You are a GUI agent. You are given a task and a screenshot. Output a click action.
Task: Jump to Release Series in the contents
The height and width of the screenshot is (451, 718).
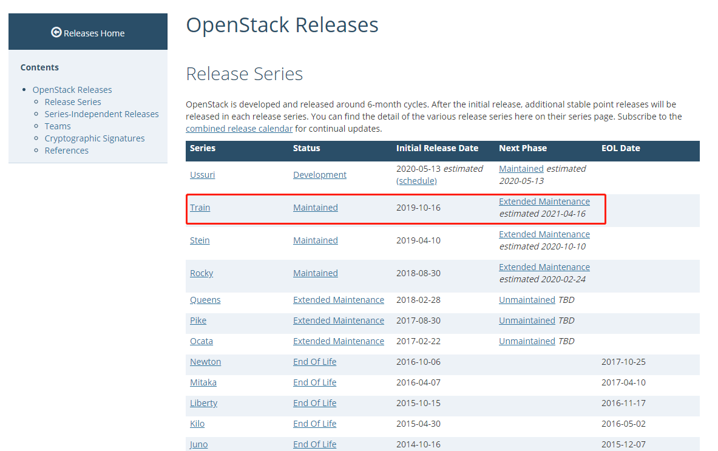73,101
